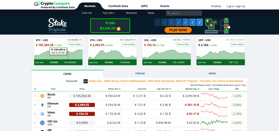Screen dimensions: 279x131
Task: Click Ethereum 24h change 0.04%
Action: click(237, 105)
